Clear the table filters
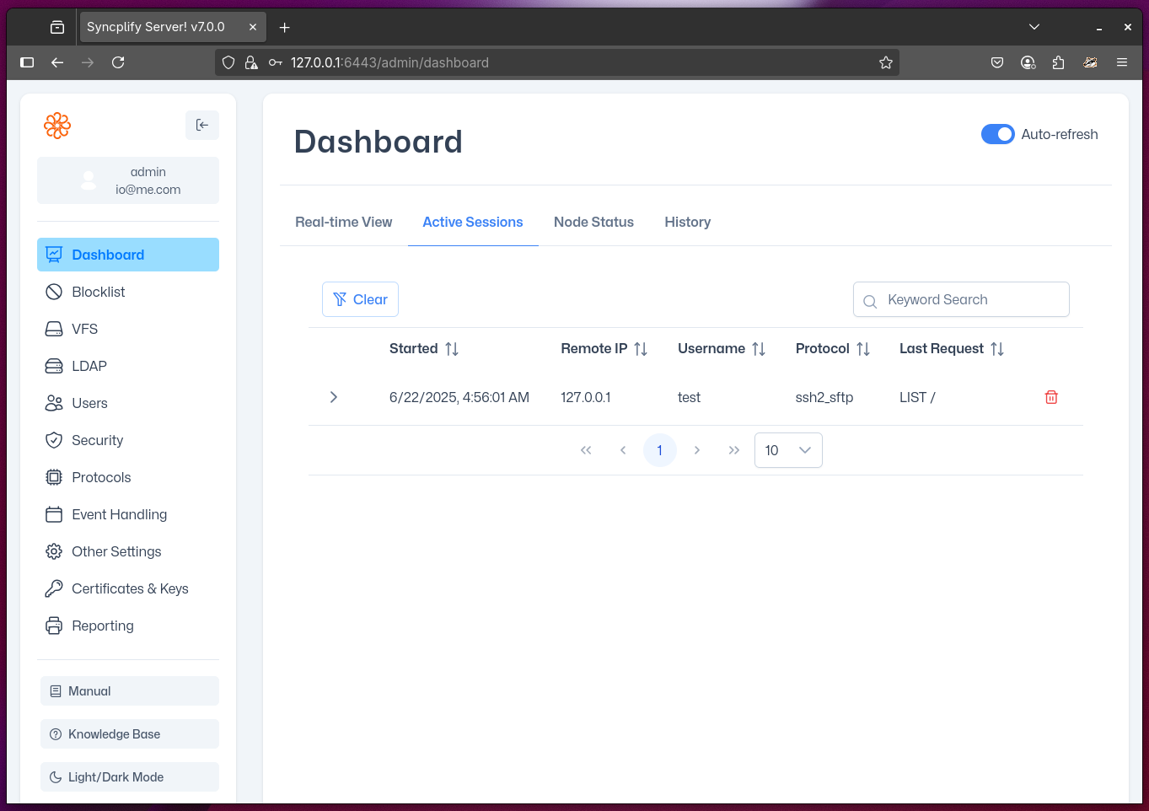Screen dimensions: 1149x811 (360, 300)
